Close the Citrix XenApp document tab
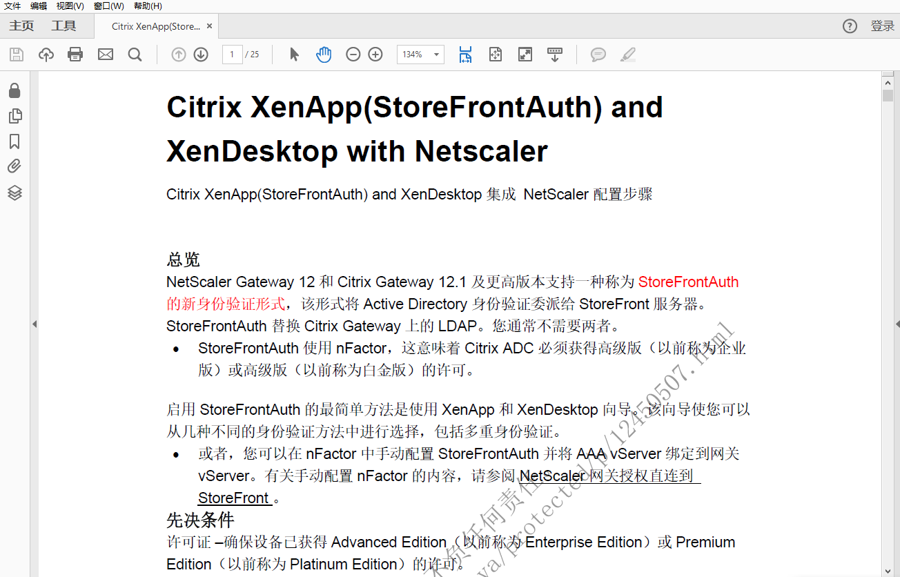This screenshot has height=577, width=900. [210, 26]
